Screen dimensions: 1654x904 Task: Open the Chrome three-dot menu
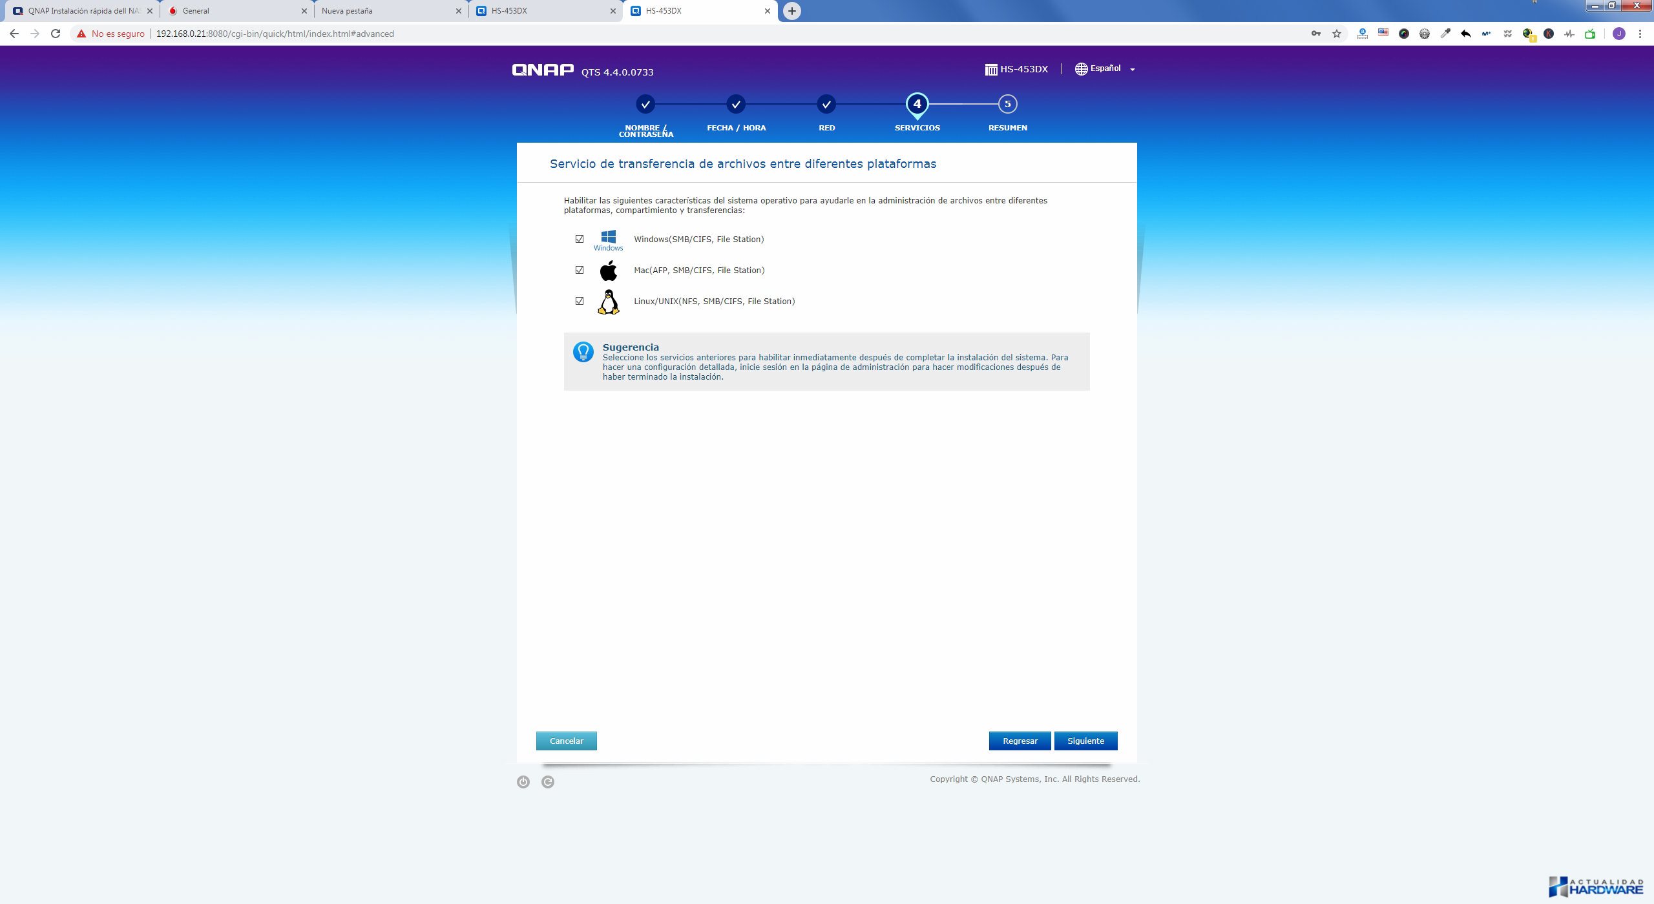pos(1640,34)
